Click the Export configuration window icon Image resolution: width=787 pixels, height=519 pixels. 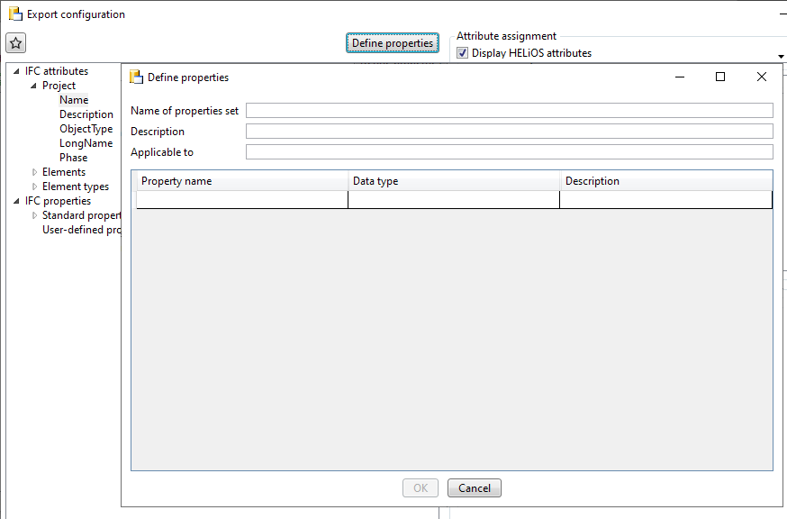(x=15, y=14)
